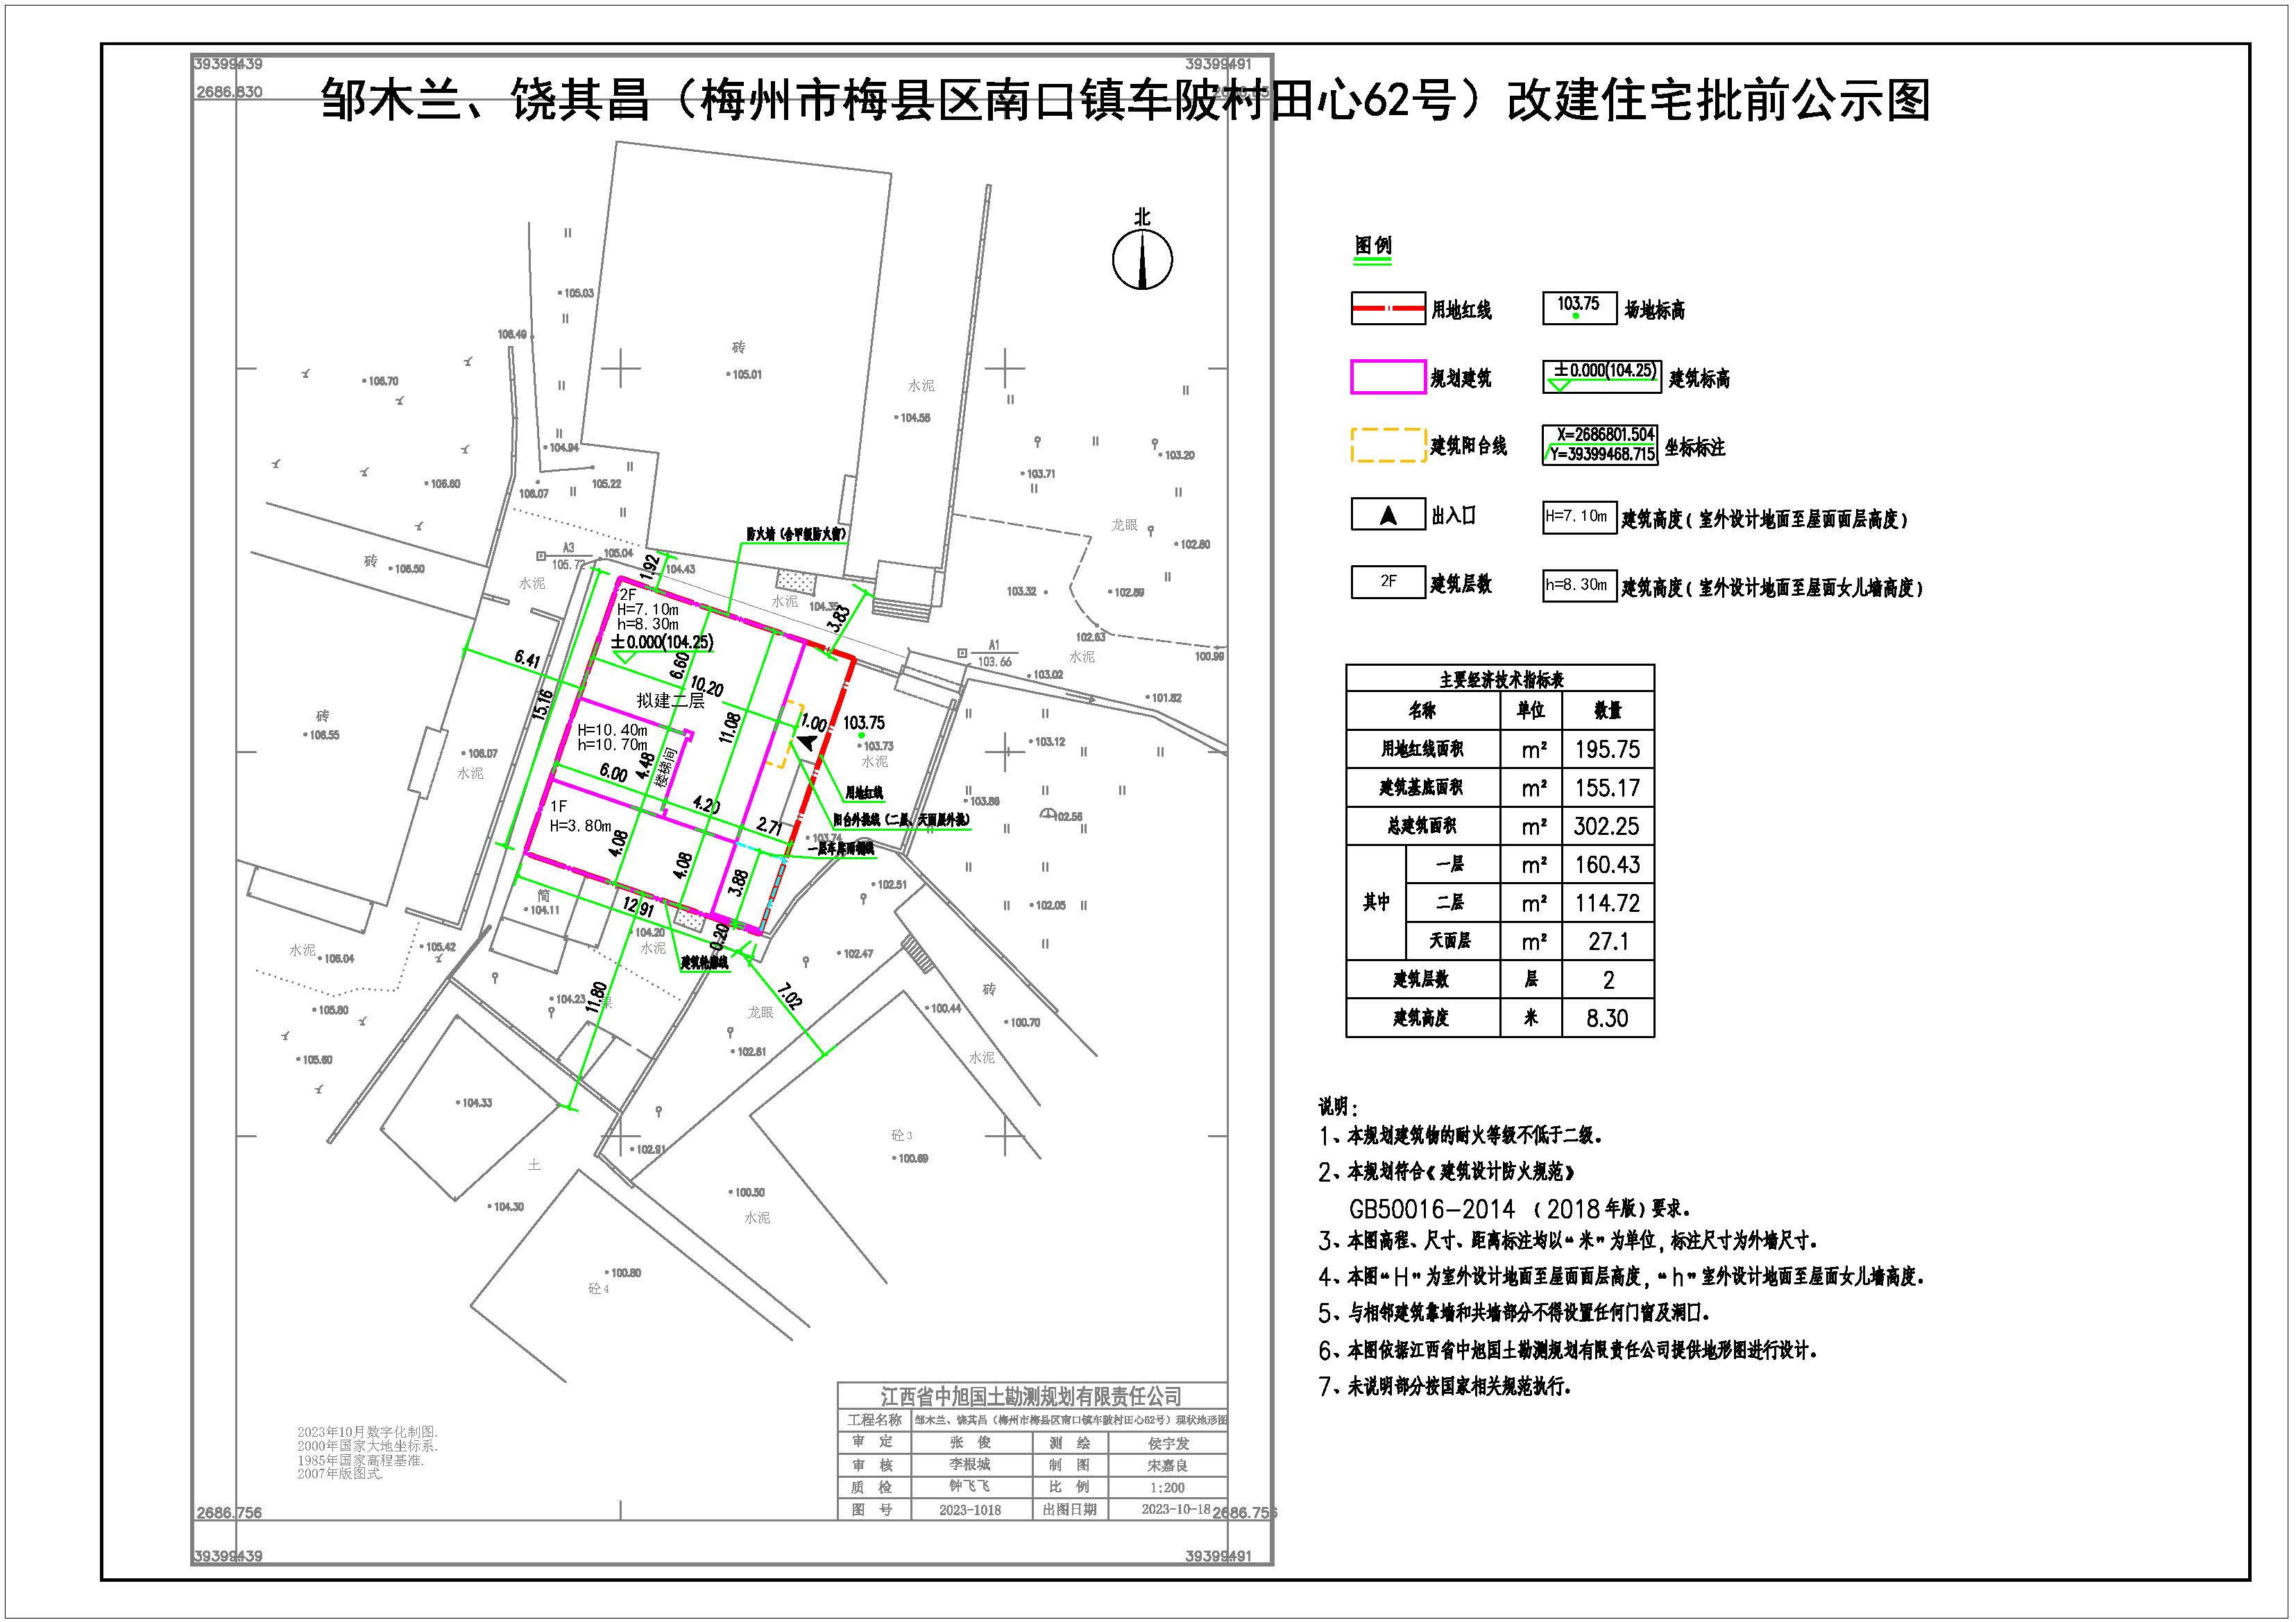Click the 出入口 arrow symbol in legend

pyautogui.click(x=1388, y=515)
